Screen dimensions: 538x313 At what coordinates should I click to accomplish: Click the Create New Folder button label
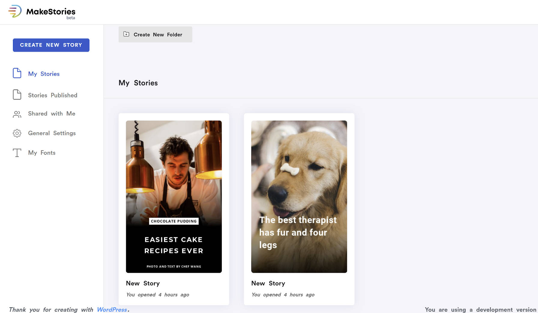(x=158, y=35)
